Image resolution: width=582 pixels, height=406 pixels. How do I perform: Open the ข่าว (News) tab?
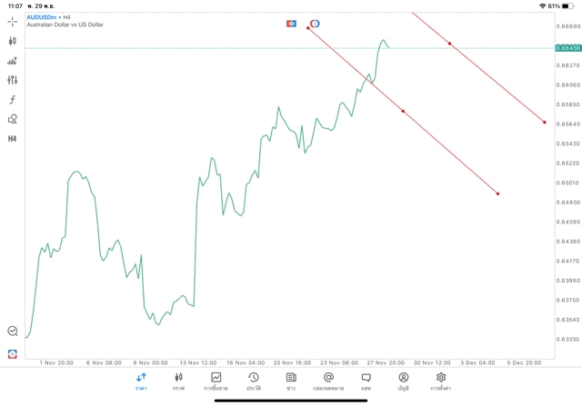click(291, 381)
